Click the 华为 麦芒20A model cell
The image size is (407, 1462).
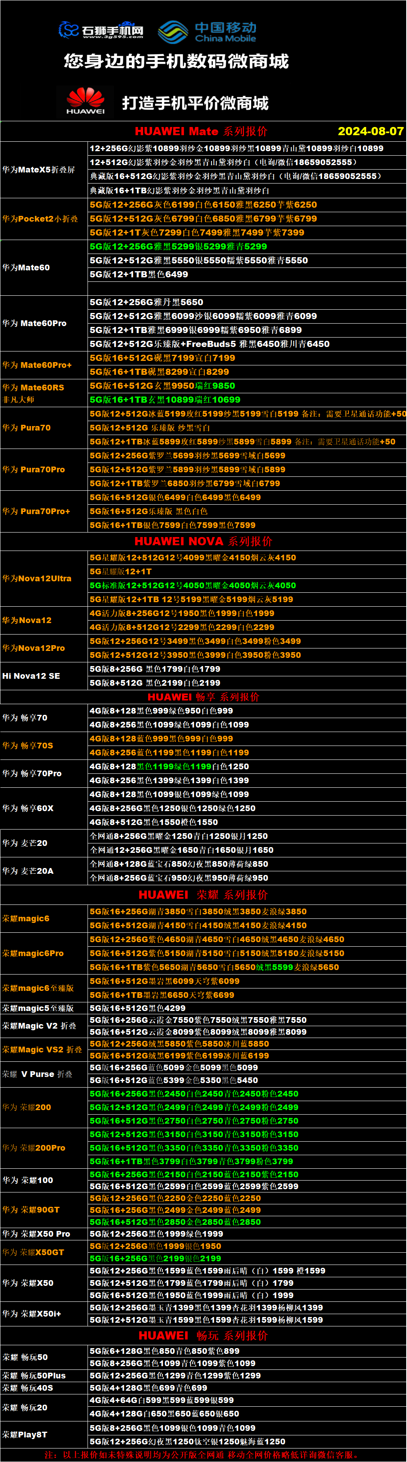(x=44, y=871)
